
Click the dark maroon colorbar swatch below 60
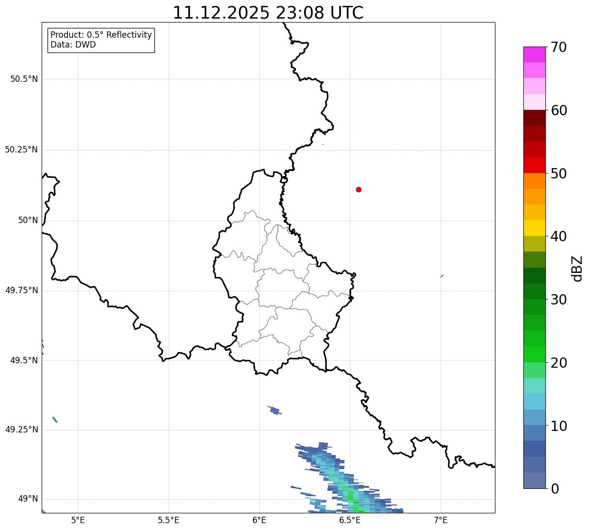534,118
